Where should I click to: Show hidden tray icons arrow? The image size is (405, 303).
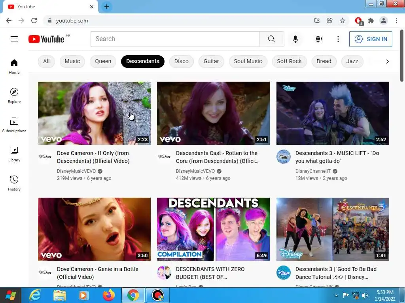(x=336, y=296)
